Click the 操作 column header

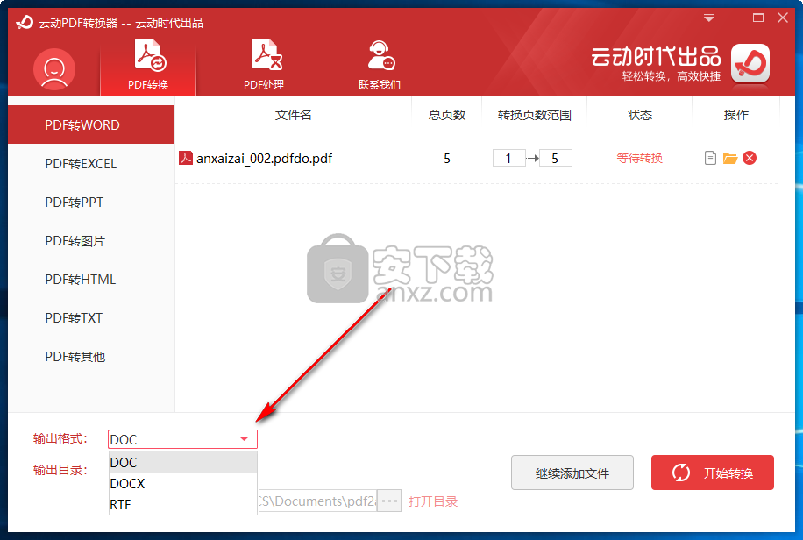click(735, 115)
